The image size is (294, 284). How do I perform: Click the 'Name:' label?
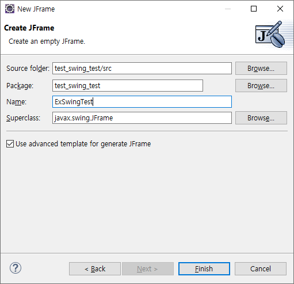click(16, 102)
